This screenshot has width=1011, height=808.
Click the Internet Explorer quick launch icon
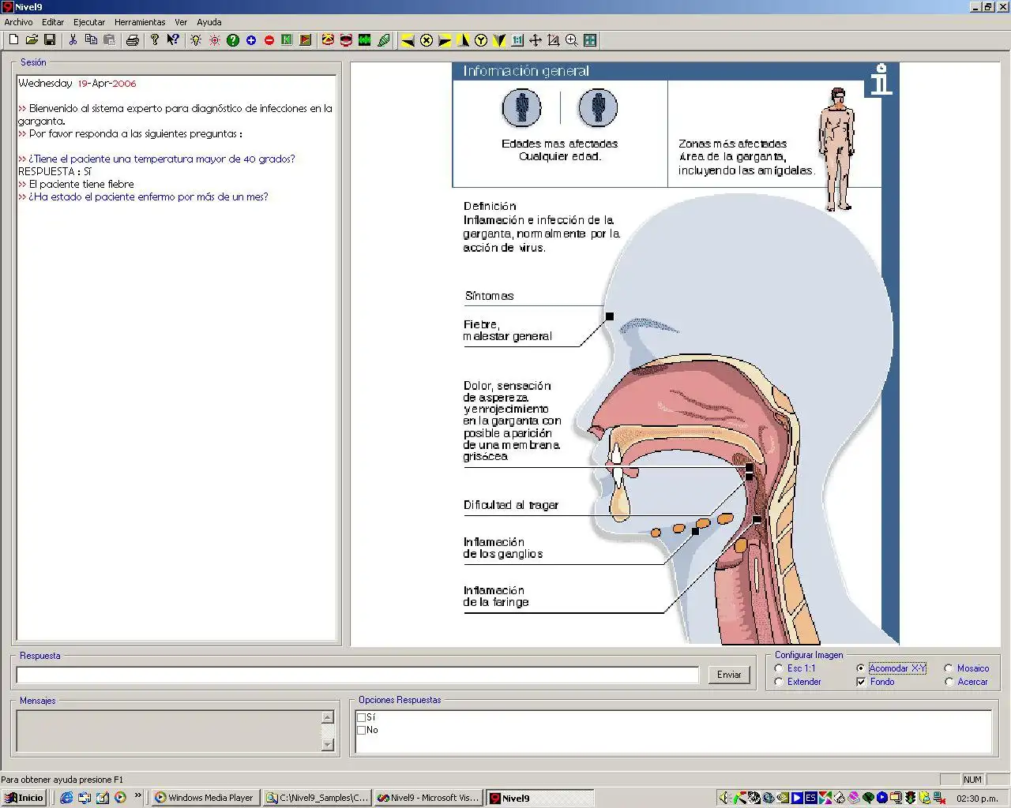coord(66,798)
